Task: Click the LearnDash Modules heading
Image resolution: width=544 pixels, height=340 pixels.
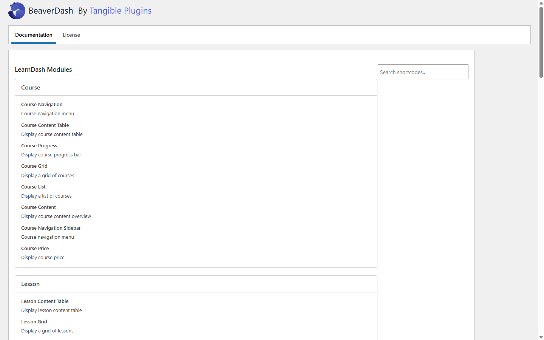Action: tap(43, 70)
